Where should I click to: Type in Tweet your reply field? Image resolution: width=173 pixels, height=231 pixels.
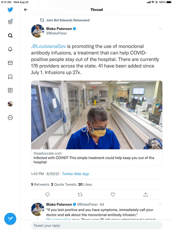point(97,225)
